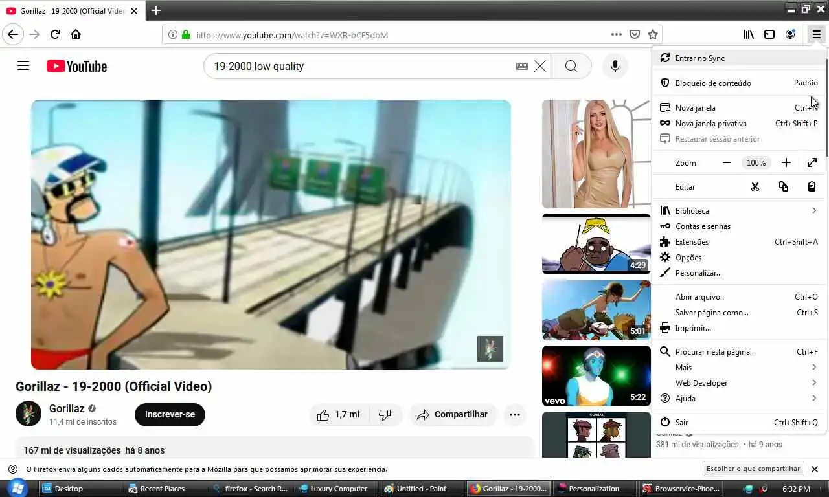Viewport: 829px width, 497px height.
Task: Open the YouTube guide hamburger menu
Action: [23, 66]
